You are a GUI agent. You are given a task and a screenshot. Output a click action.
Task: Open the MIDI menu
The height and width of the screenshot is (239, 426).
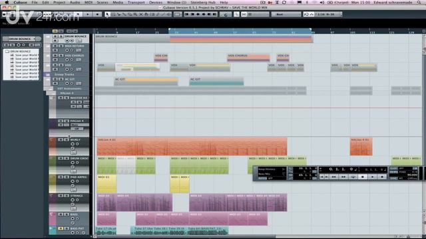pyautogui.click(x=89, y=3)
